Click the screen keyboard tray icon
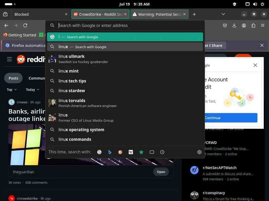The width and height of the screenshot is (269, 201). (x=247, y=4)
